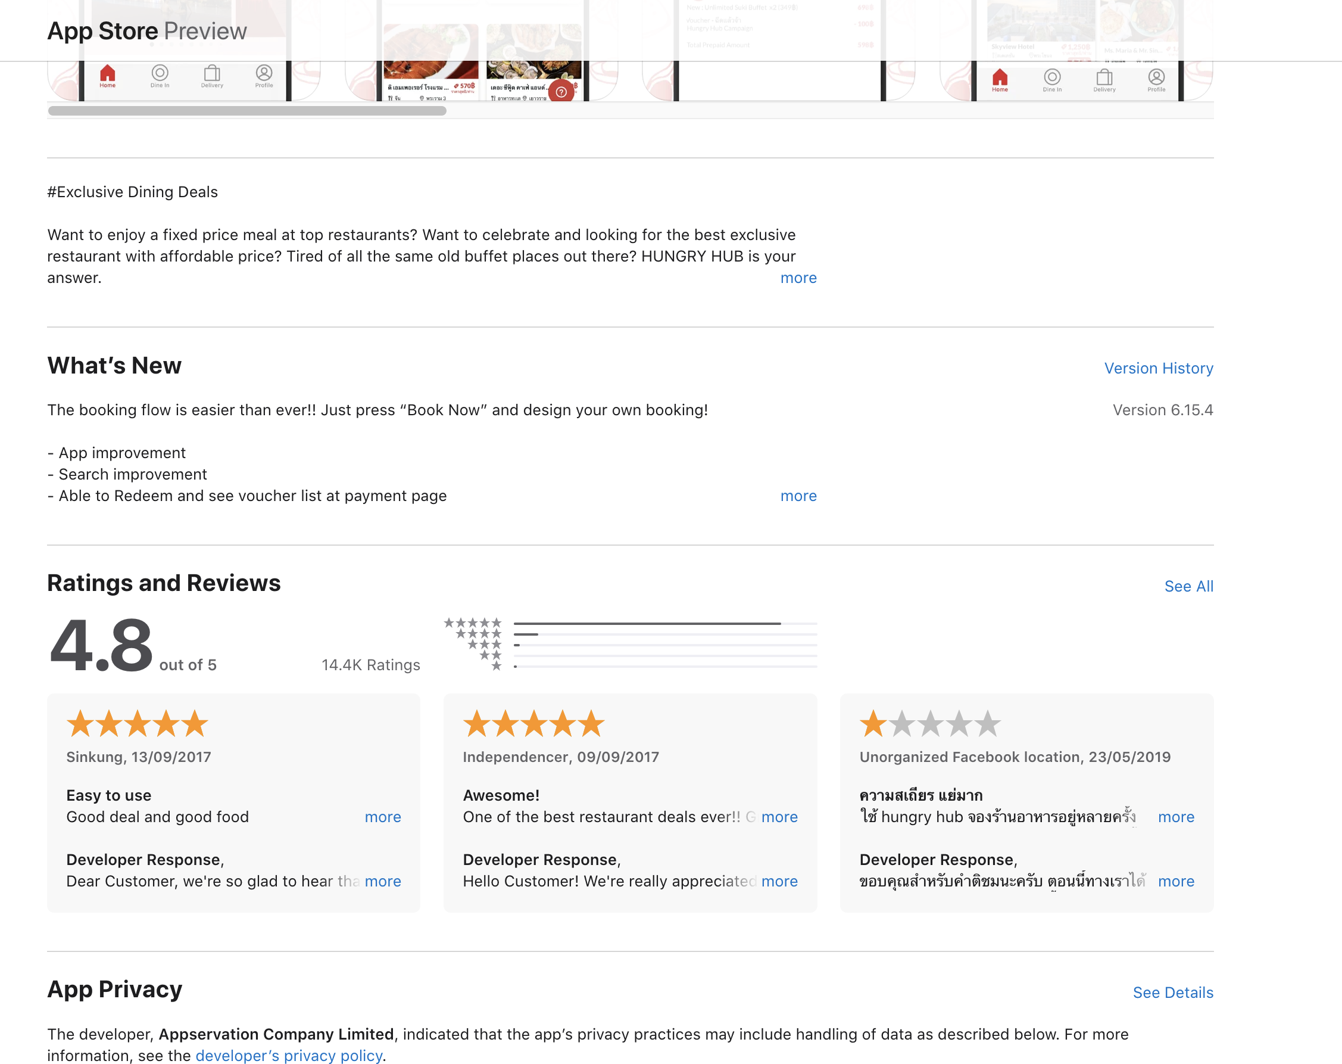Click the App Store Preview header title
1342x1064 pixels.
click(147, 31)
